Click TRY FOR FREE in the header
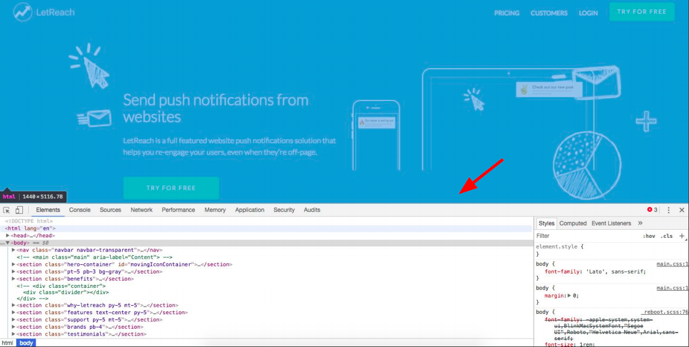 tap(642, 11)
